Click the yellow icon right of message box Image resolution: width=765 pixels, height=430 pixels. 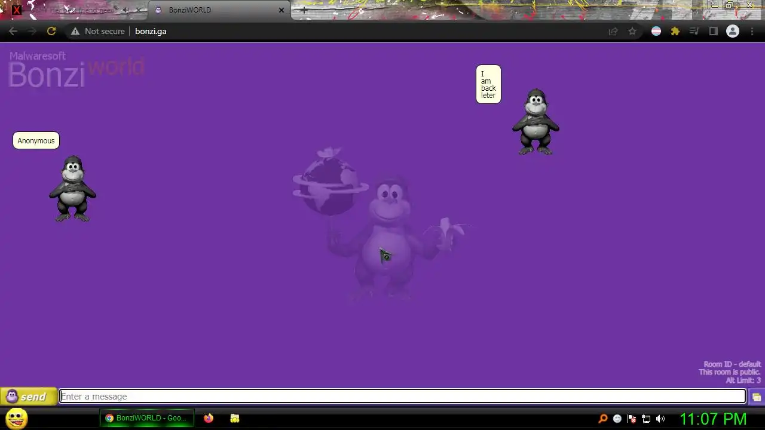pyautogui.click(x=756, y=397)
